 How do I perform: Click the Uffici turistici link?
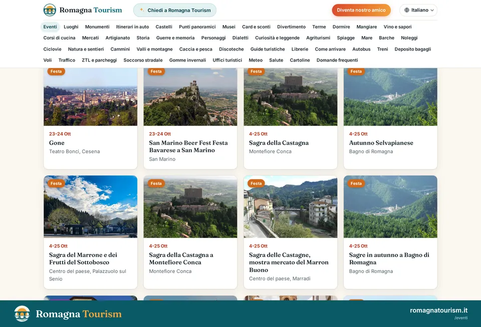tap(227, 61)
